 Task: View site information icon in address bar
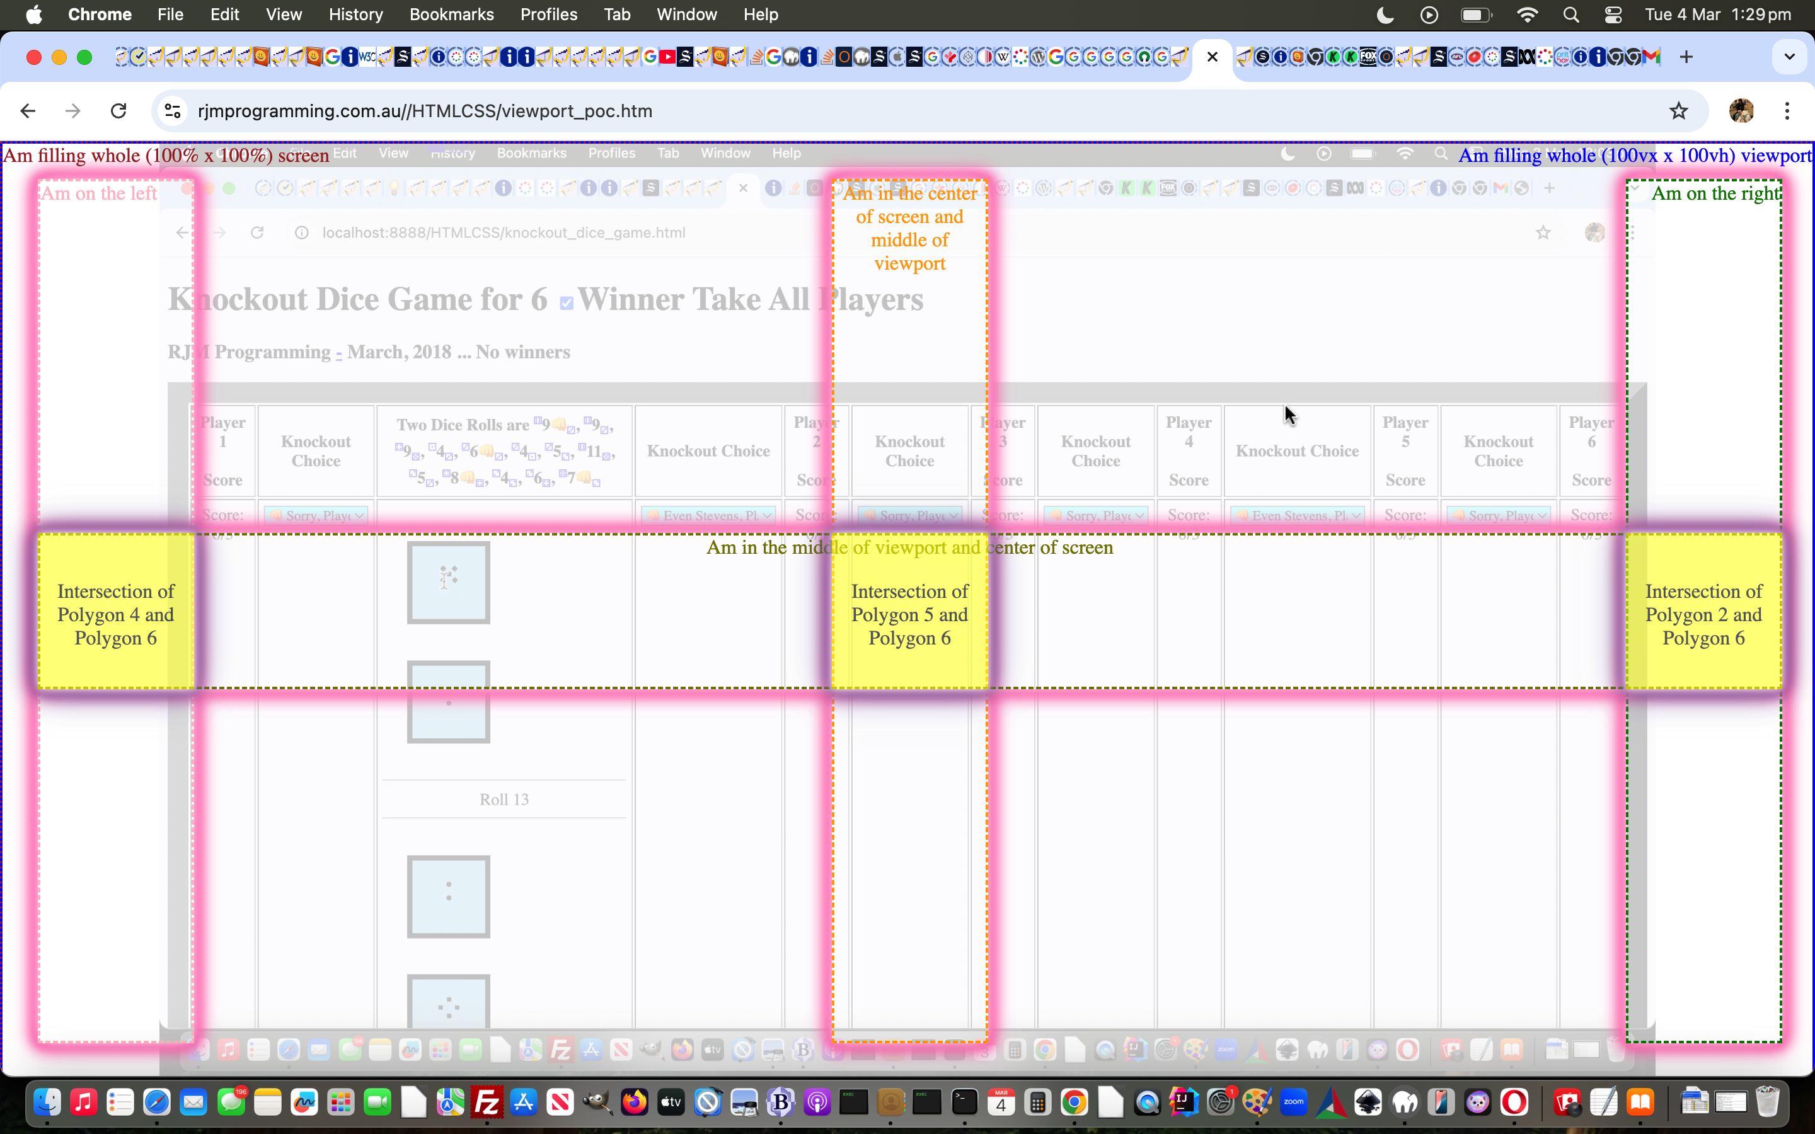(173, 111)
